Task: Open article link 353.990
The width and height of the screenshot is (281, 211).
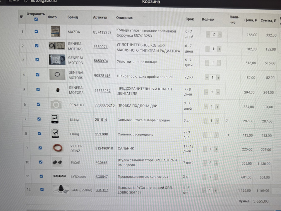Action: point(102,134)
